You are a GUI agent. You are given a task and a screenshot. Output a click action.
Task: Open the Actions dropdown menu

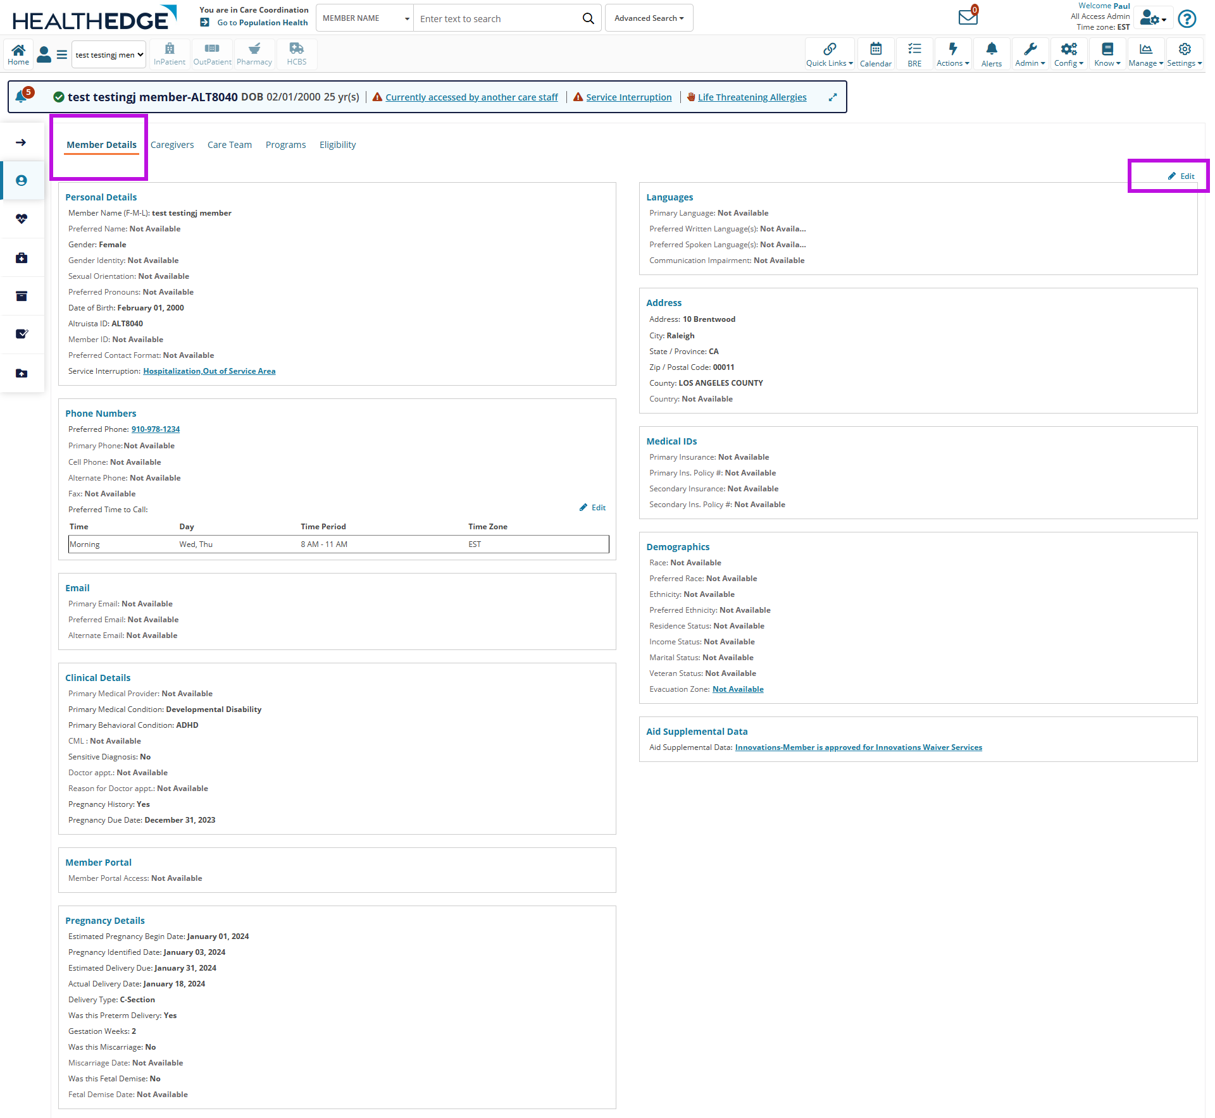(952, 54)
